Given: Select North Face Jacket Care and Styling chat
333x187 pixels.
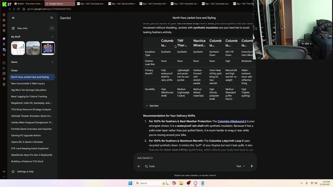Looking at the screenshot, I should tap(32, 77).
